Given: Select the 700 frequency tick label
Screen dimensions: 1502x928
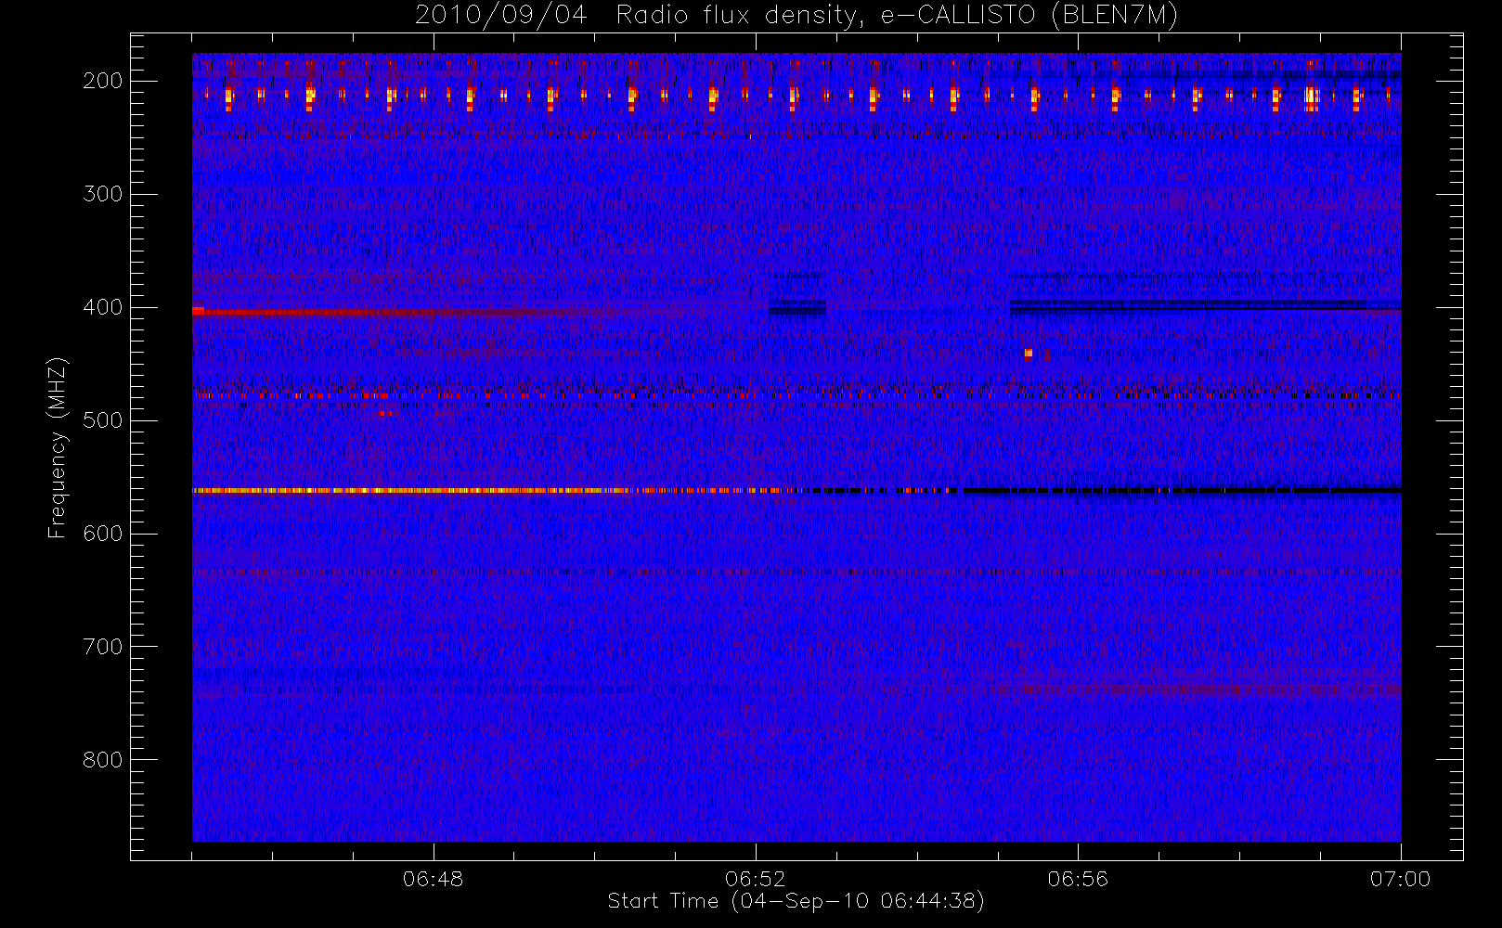Looking at the screenshot, I should (x=103, y=647).
